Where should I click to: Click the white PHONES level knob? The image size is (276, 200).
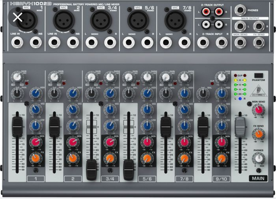pyautogui.click(x=258, y=158)
